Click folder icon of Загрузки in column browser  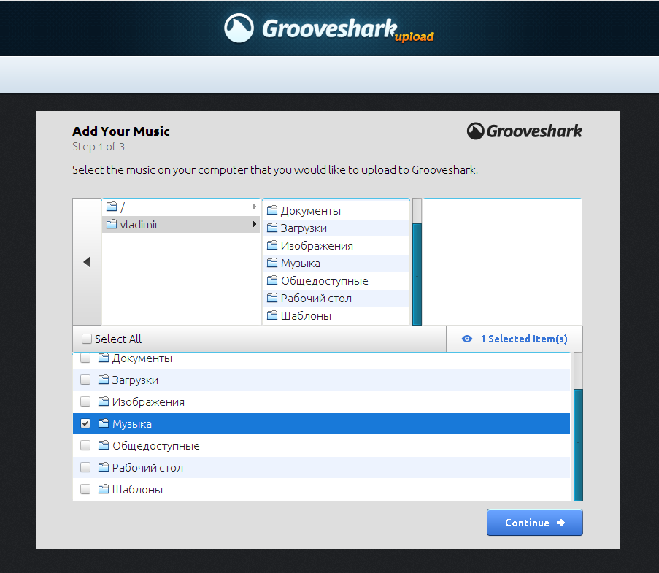pos(272,228)
